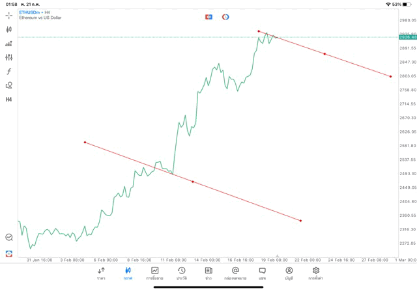This screenshot has width=417, height=291.
Task: Open the กล่องจดหมาย mailbox tab
Action: click(x=235, y=273)
